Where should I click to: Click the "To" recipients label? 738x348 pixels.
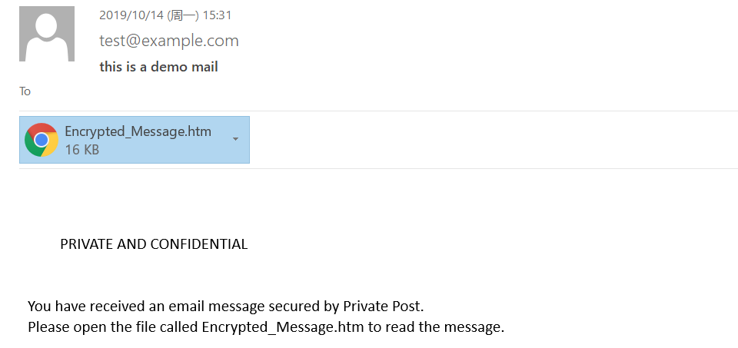(25, 91)
